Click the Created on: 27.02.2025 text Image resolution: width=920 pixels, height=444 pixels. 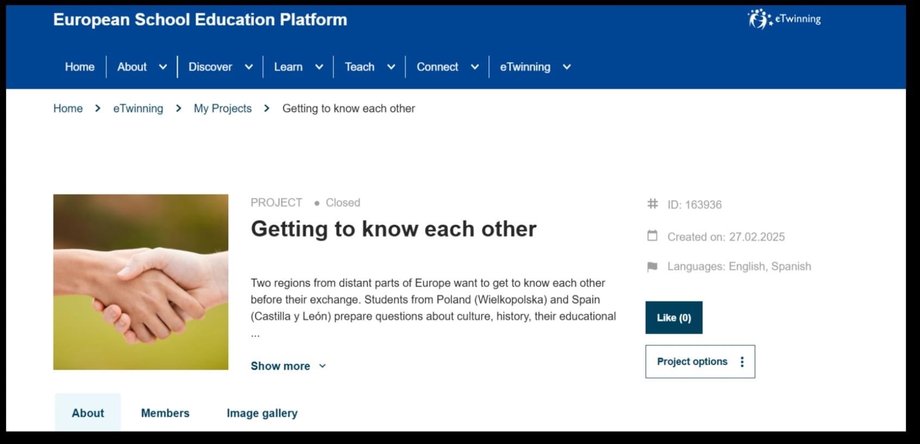[x=726, y=237]
